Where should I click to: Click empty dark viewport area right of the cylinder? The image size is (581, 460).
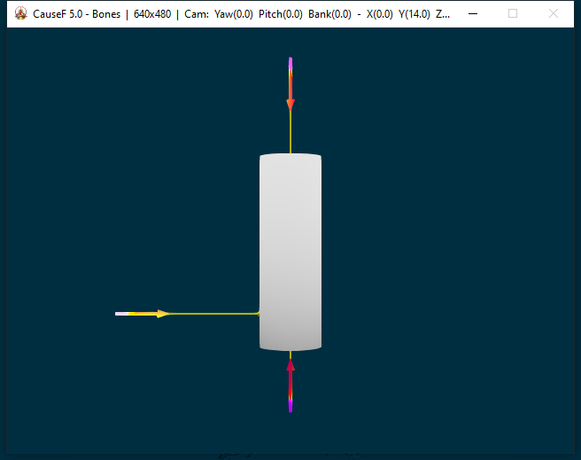[x=443, y=248]
